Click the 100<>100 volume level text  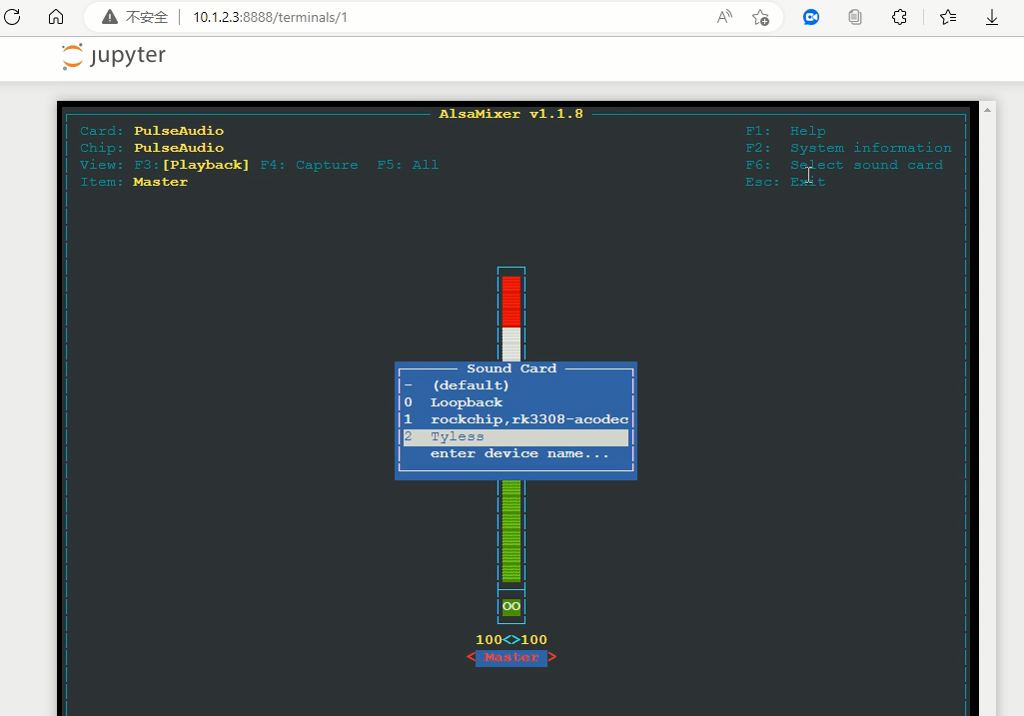coord(512,640)
